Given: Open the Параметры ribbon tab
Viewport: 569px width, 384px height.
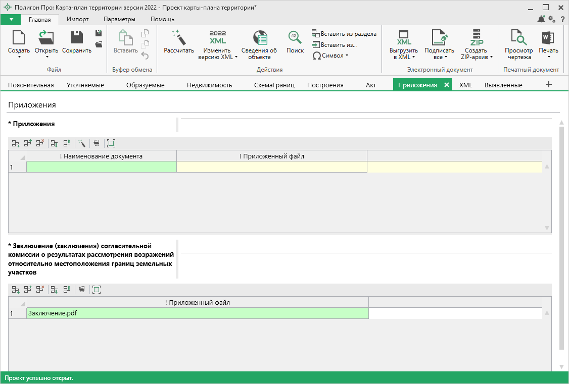Looking at the screenshot, I should (x=119, y=19).
